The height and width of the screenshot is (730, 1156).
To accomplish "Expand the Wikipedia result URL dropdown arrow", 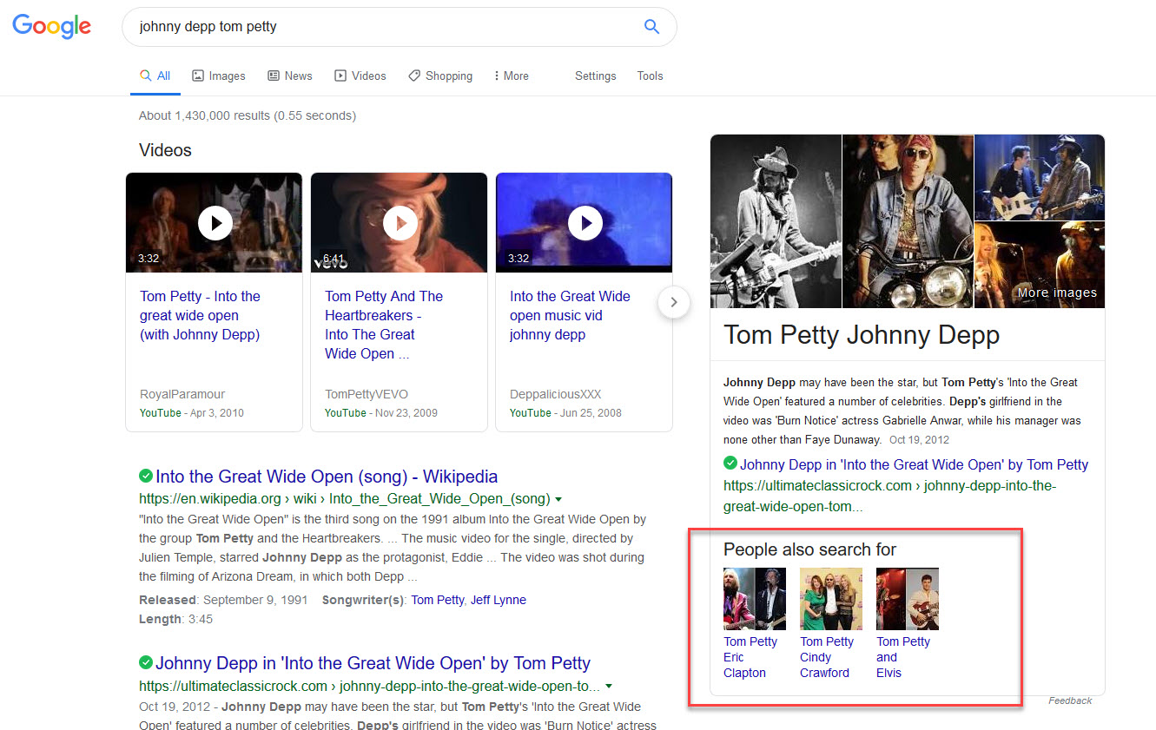I will pos(558,499).
